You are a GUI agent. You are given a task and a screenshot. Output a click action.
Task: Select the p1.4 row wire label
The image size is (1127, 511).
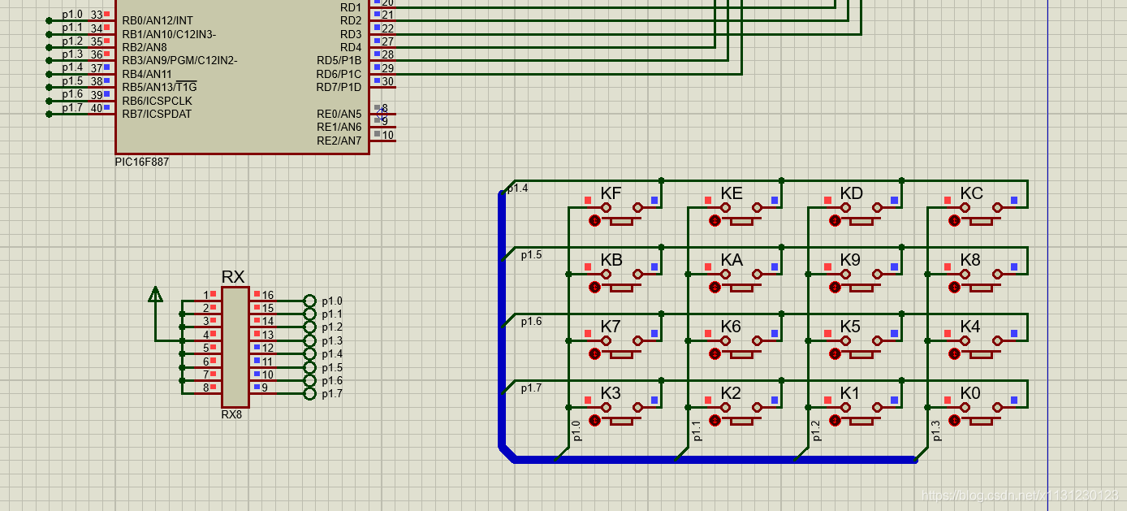coord(518,188)
